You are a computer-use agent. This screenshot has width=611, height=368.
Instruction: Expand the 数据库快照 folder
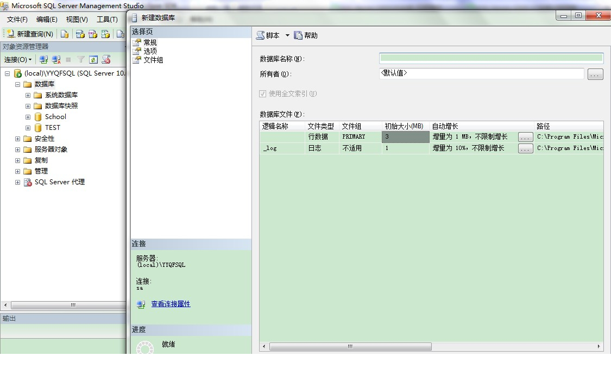coord(28,106)
